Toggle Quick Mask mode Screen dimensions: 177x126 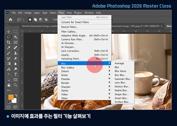pos(9,107)
